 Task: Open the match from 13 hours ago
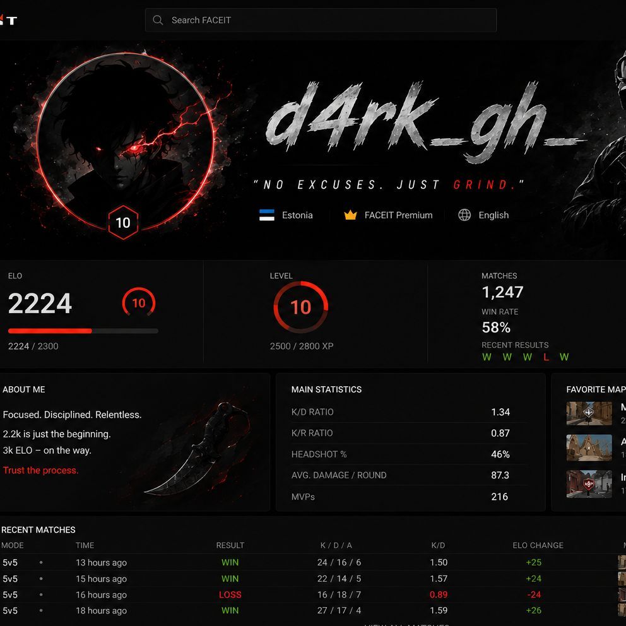[x=313, y=562]
